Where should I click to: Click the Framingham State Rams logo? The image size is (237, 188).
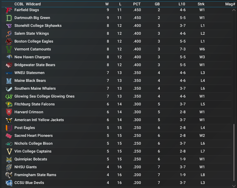9,175
